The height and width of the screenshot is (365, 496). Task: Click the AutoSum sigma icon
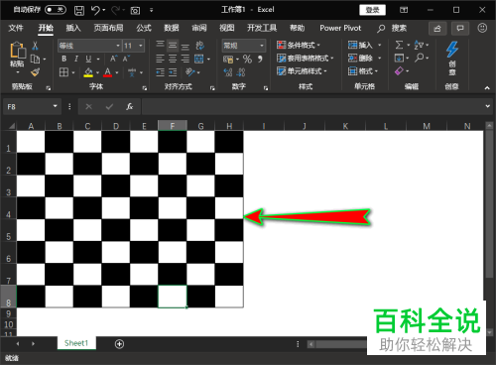[x=399, y=45]
